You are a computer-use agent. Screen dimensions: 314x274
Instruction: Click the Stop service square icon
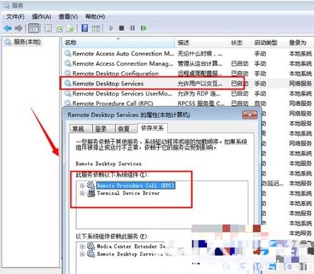tap(121, 28)
